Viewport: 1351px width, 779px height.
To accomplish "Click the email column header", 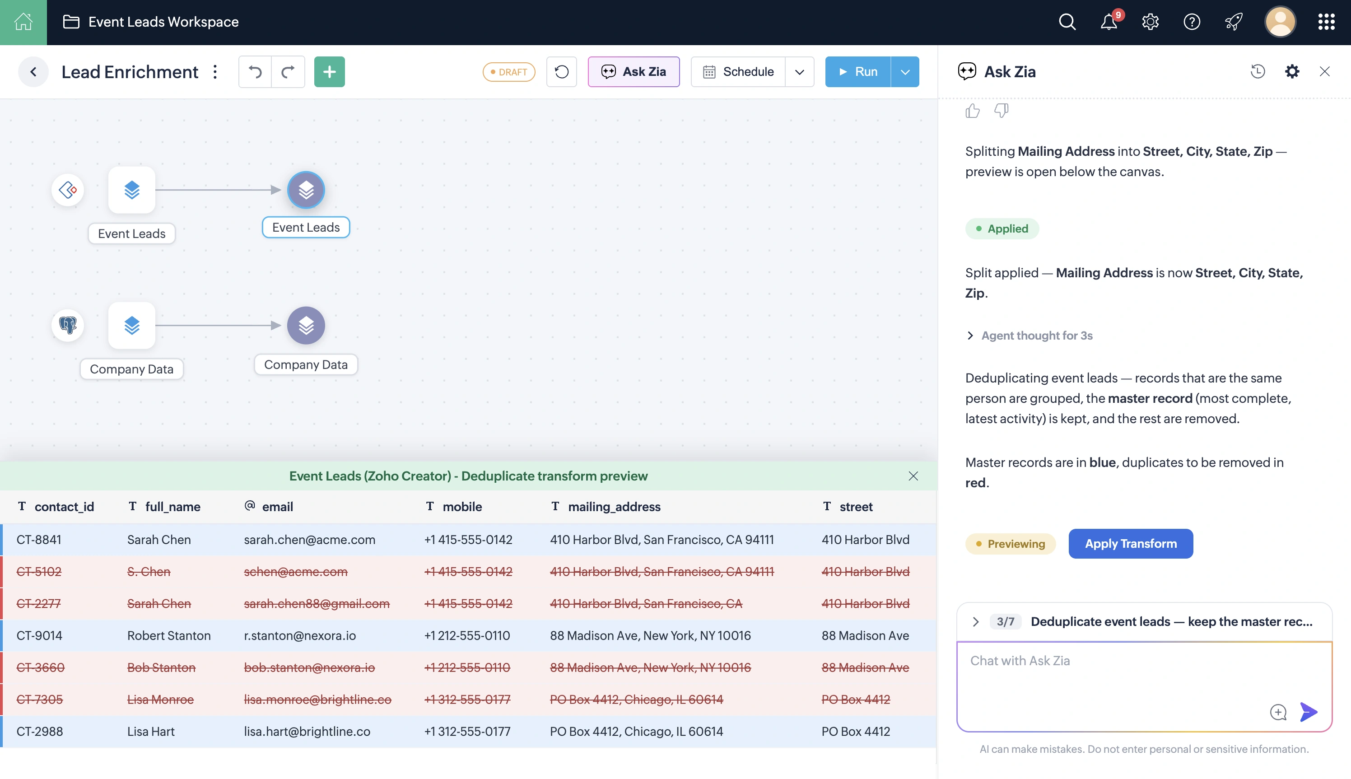I will pos(269,507).
